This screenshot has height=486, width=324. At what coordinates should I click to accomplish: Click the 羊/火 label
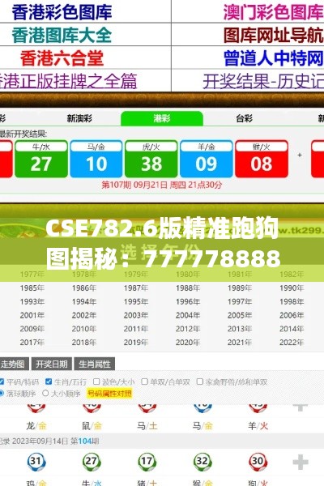[258, 426]
